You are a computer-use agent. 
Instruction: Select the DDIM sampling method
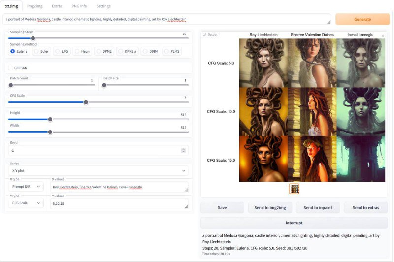click(150, 51)
